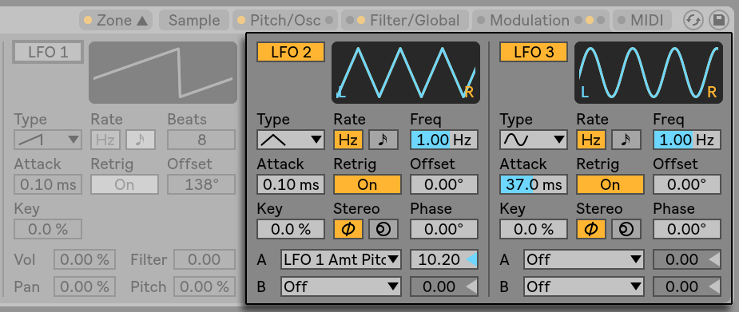Click the LFO 3 sine waveform display
This screenshot has width=739, height=312.
(649, 73)
